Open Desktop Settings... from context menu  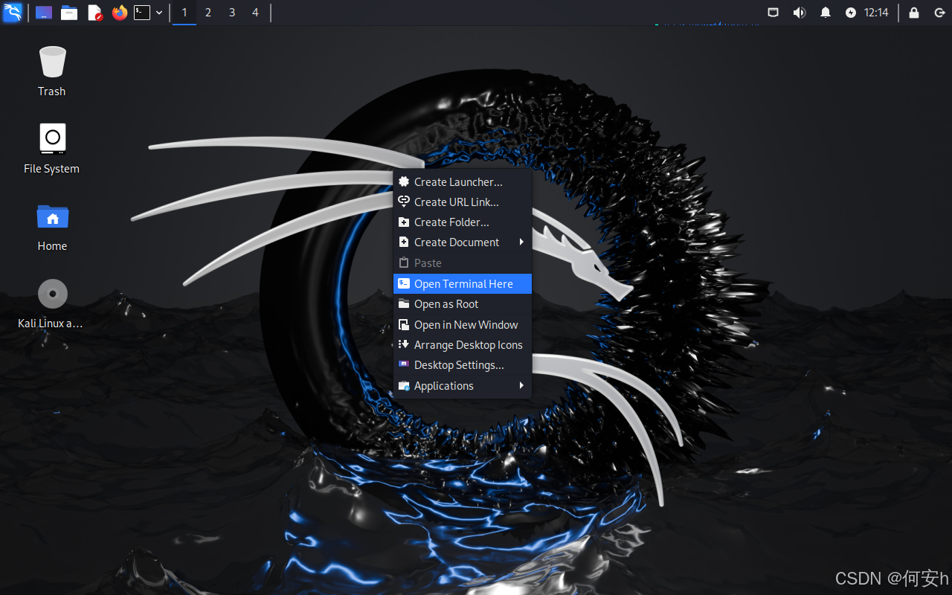tap(463, 364)
